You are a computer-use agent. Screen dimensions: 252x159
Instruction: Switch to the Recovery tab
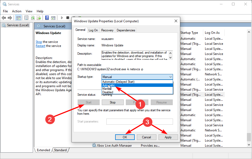107,30
